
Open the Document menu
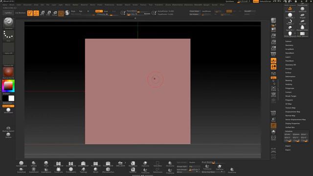pyautogui.click(x=27, y=5)
